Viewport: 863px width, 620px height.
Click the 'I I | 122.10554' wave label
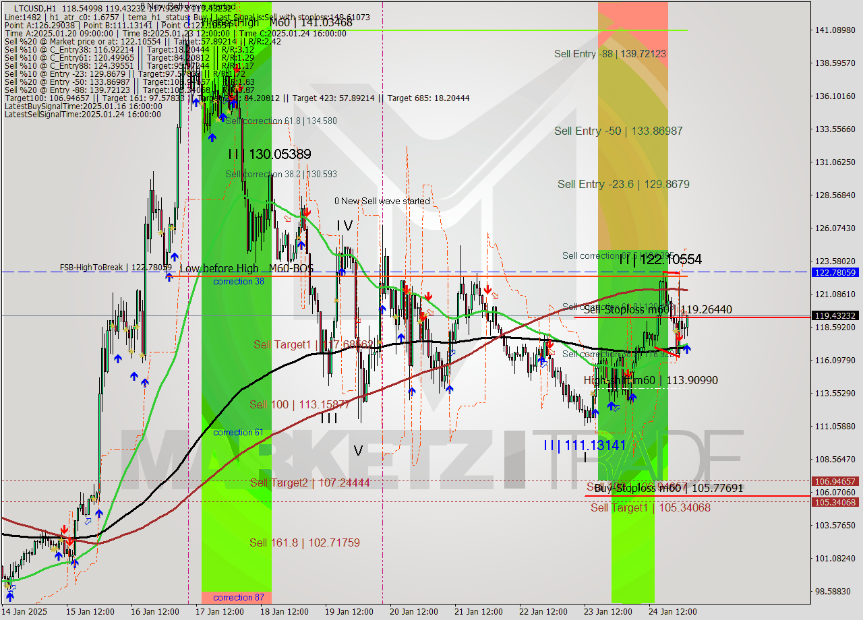point(661,259)
